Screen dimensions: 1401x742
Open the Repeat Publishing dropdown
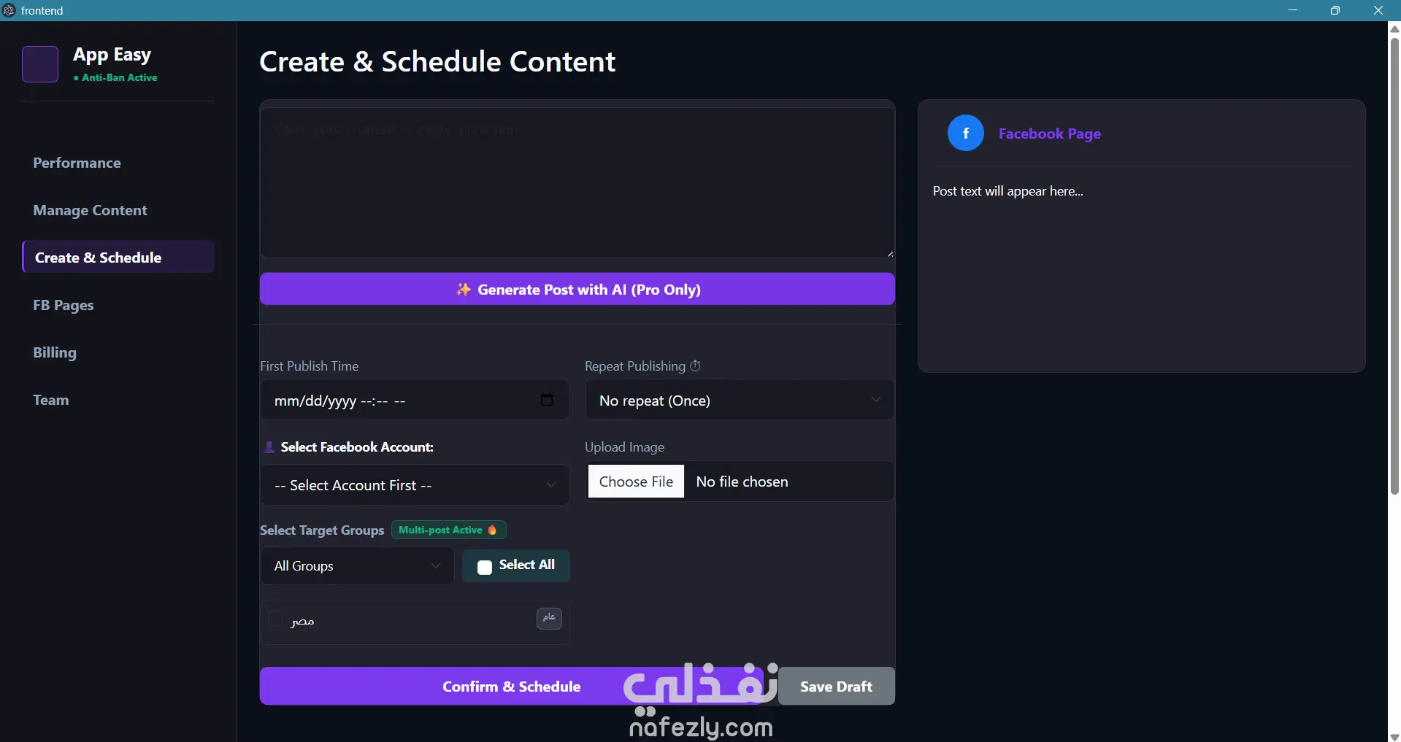[x=740, y=400]
